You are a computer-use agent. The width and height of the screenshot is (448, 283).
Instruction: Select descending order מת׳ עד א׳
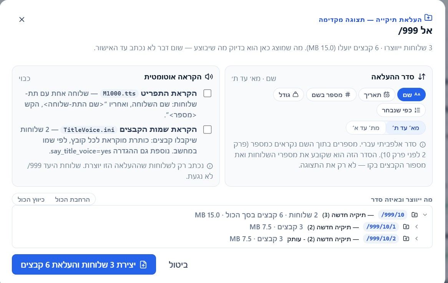pos(366,128)
